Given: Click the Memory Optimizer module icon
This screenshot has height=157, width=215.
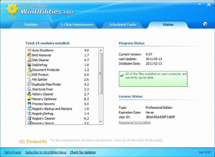Looking at the screenshot, I should (x=30, y=99).
